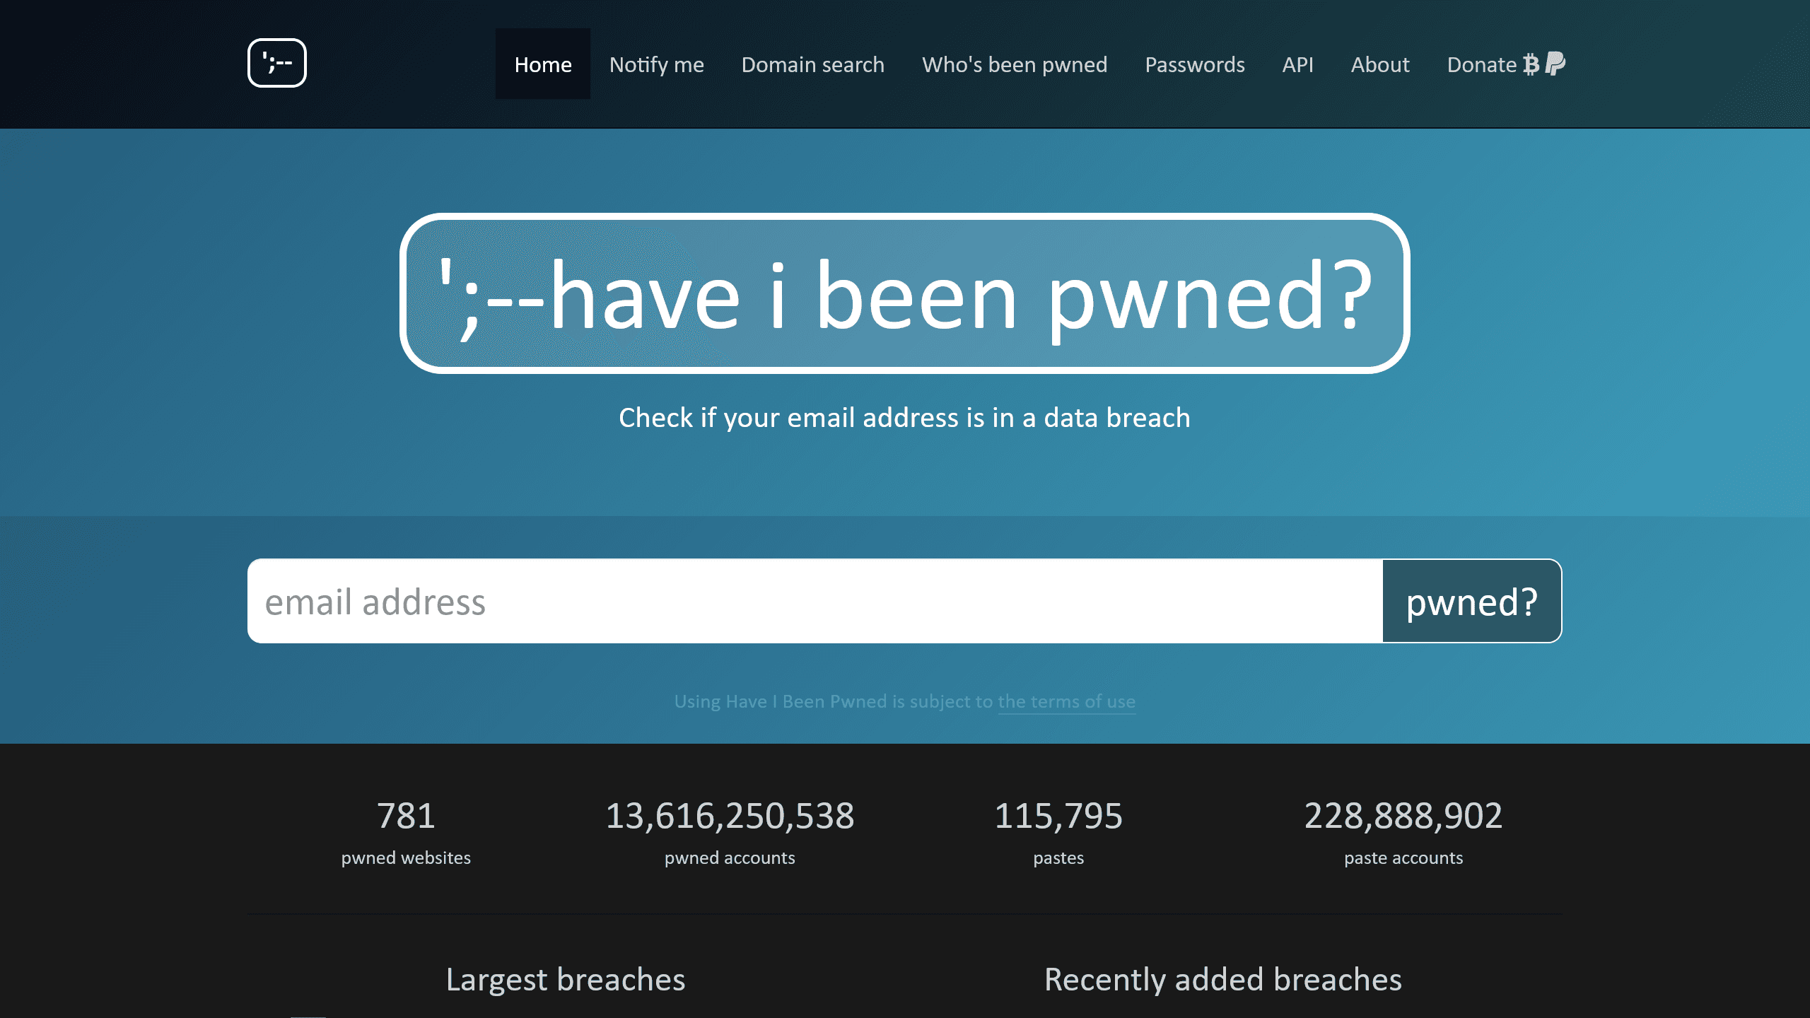Click the 781 pwned websites count

click(x=406, y=816)
